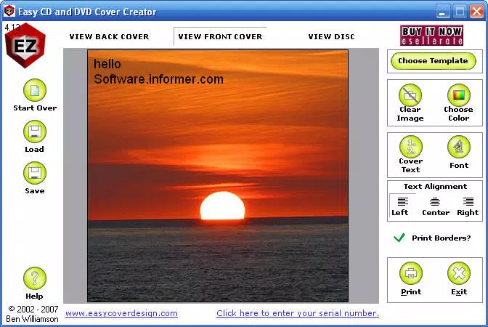Print the cover with Print icon
The height and width of the screenshot is (327, 488).
coord(411,273)
